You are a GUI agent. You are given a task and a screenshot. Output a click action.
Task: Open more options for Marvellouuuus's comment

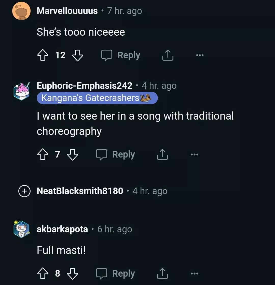coord(200,55)
